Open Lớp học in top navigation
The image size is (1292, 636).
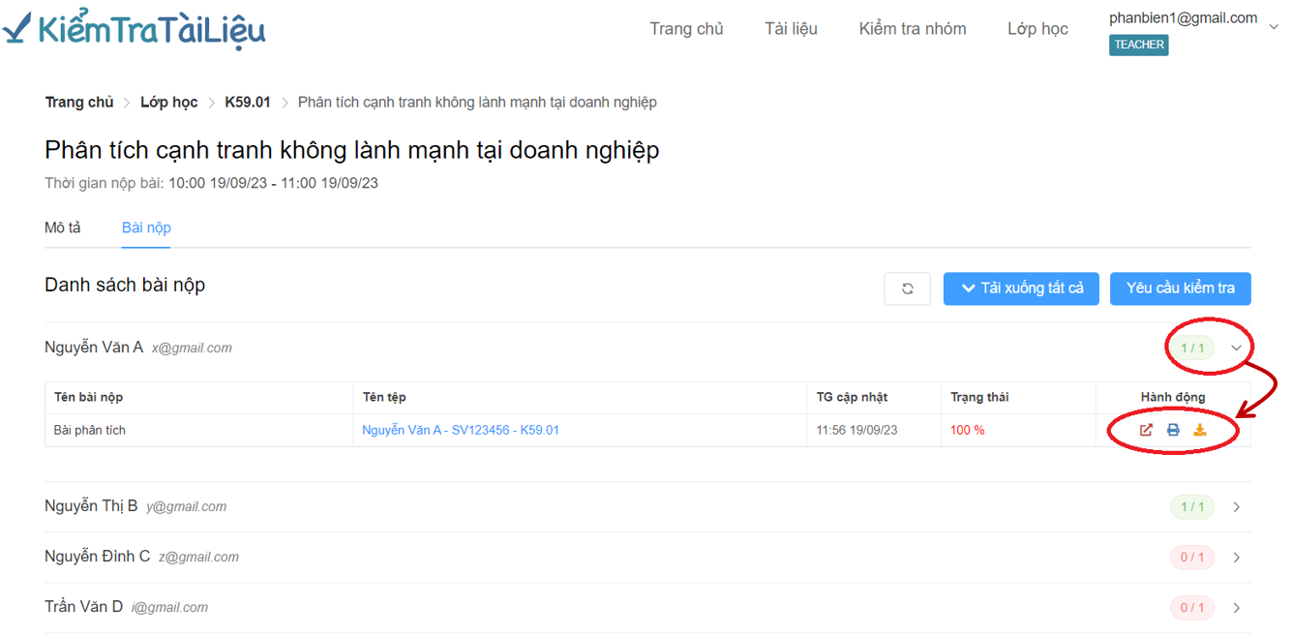(1037, 29)
